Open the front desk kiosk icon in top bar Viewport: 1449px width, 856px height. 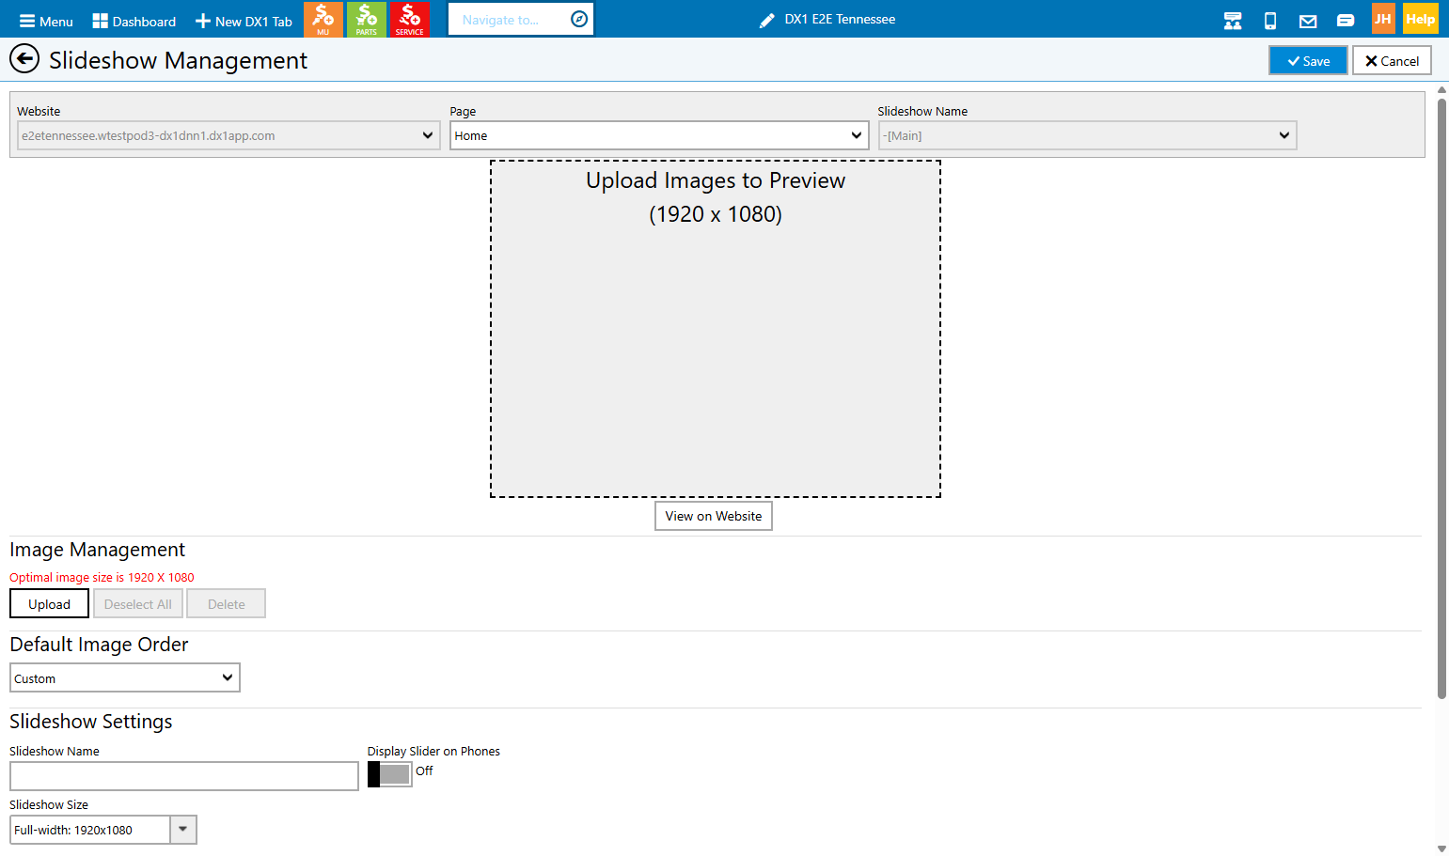[1233, 20]
